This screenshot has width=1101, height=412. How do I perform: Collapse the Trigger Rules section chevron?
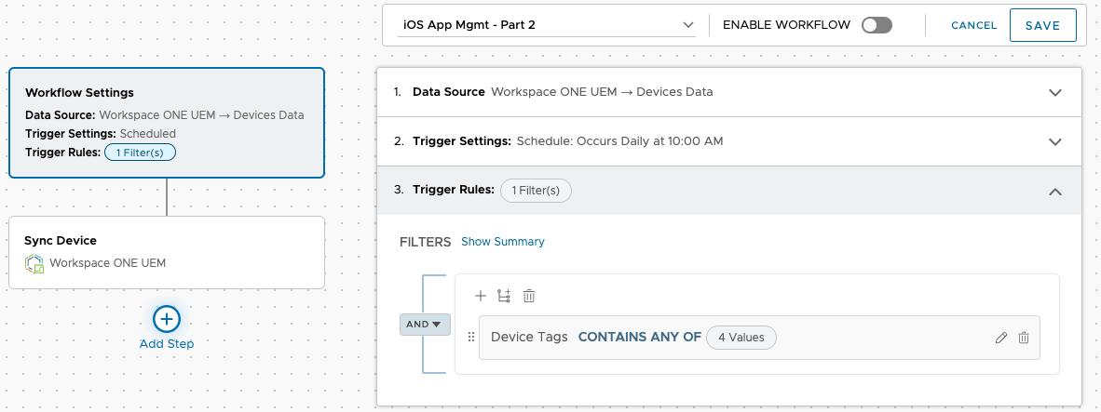[1054, 191]
